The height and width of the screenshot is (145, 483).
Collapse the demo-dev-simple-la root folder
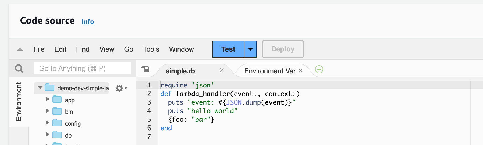(x=40, y=88)
